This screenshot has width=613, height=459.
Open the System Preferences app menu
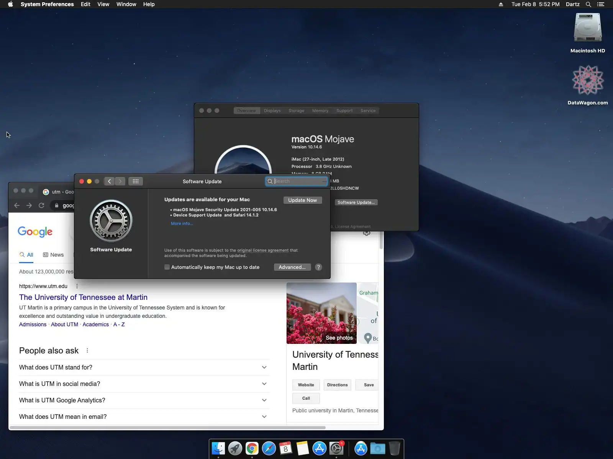(x=47, y=4)
